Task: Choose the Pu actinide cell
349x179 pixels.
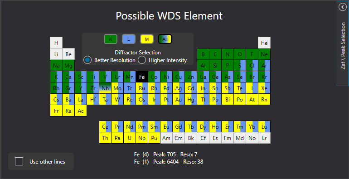Action: pos(154,138)
